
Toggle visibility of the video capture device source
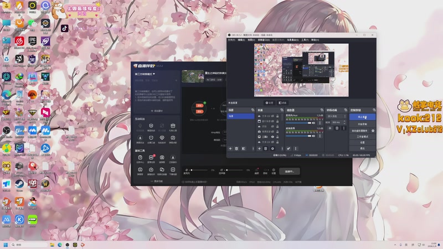272,132
